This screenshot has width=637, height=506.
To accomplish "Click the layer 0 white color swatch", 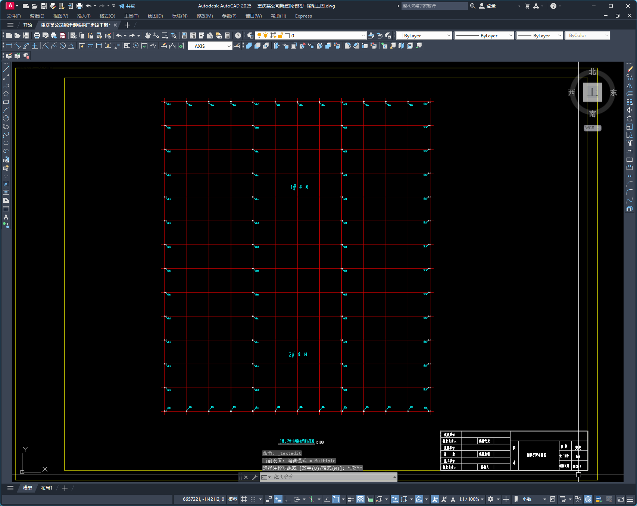I will point(287,35).
